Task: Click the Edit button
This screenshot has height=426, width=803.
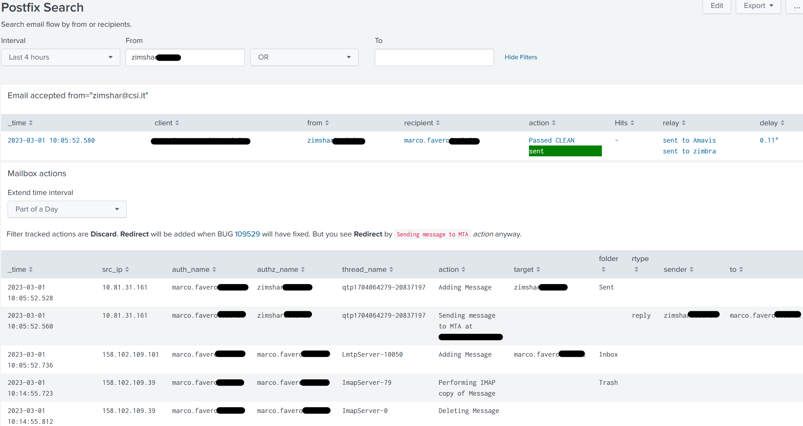Action: click(716, 6)
